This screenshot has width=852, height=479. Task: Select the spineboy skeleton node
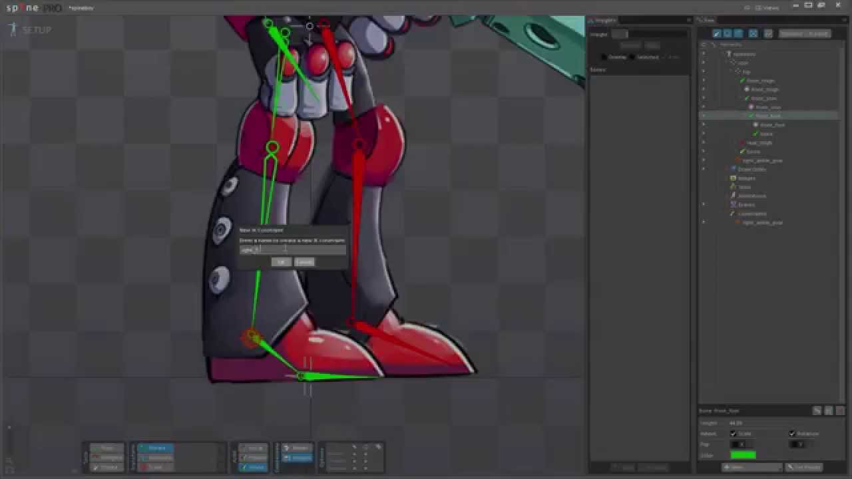tap(744, 55)
